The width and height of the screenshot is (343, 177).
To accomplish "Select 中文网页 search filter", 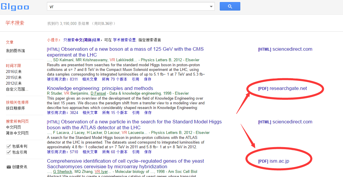I will point(13,127).
